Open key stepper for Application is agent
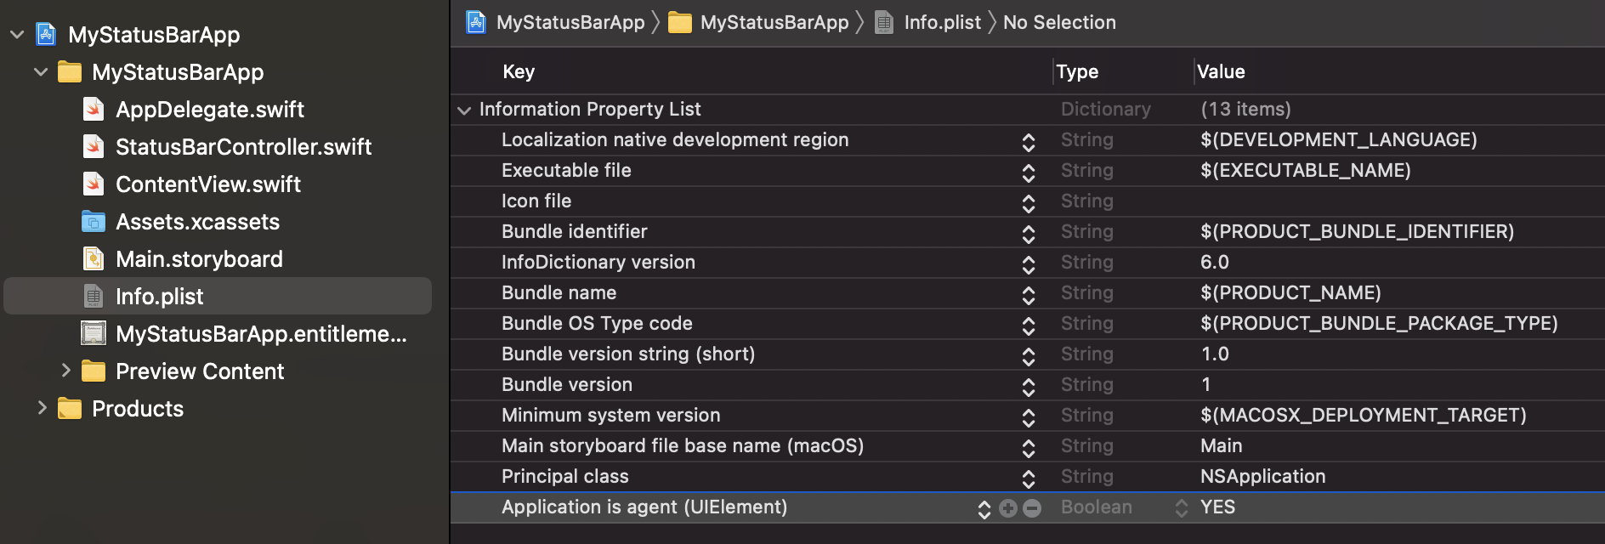Image resolution: width=1605 pixels, height=544 pixels. (x=984, y=508)
